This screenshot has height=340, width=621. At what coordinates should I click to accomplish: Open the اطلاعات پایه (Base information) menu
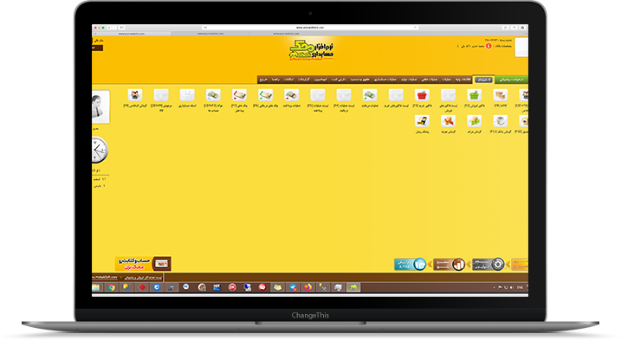[x=463, y=80]
